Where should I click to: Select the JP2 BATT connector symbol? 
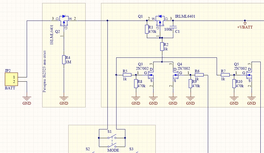(x=11, y=79)
